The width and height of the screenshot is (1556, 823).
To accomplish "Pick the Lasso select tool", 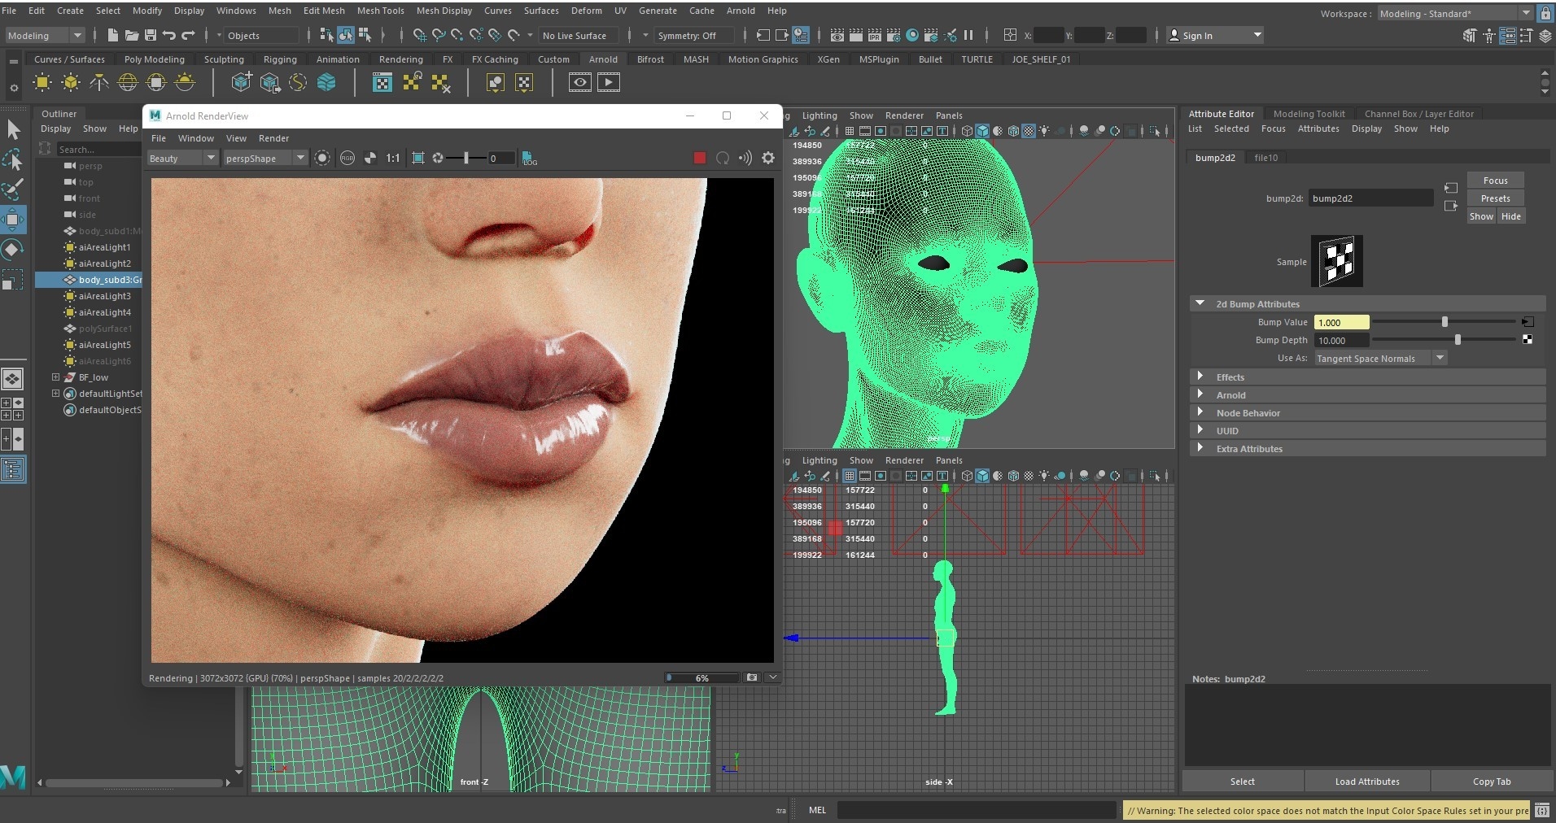I will [x=14, y=159].
